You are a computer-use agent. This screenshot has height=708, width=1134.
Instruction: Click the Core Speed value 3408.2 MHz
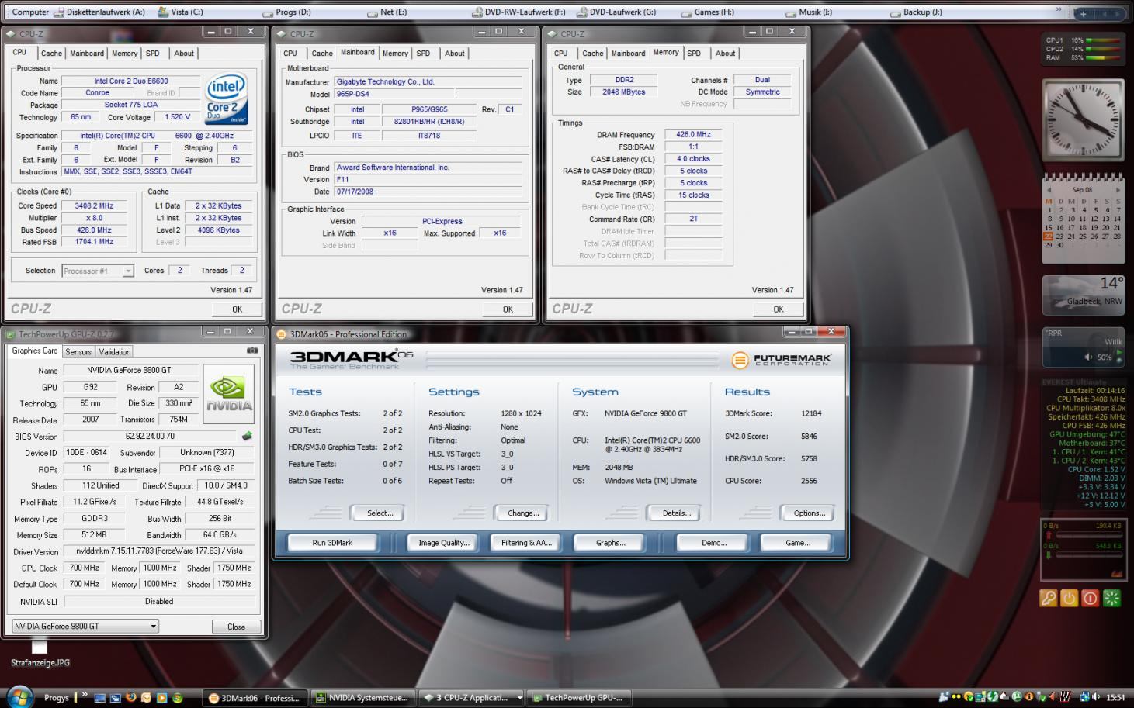pyautogui.click(x=94, y=206)
